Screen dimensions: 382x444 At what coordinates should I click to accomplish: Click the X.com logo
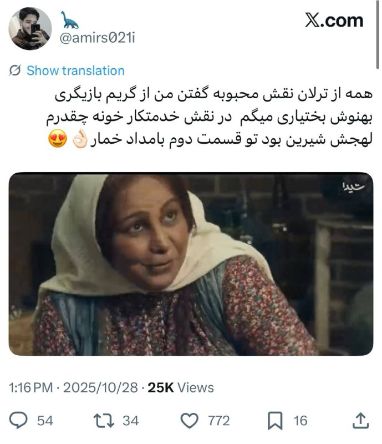(334, 21)
